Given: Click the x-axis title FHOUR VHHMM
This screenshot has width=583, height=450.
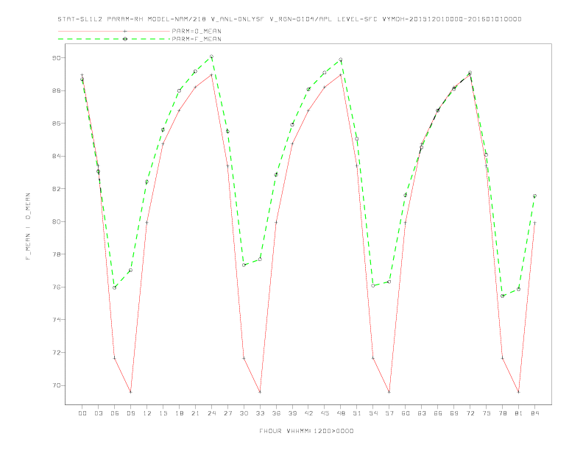Looking at the screenshot, I should pos(306,431).
